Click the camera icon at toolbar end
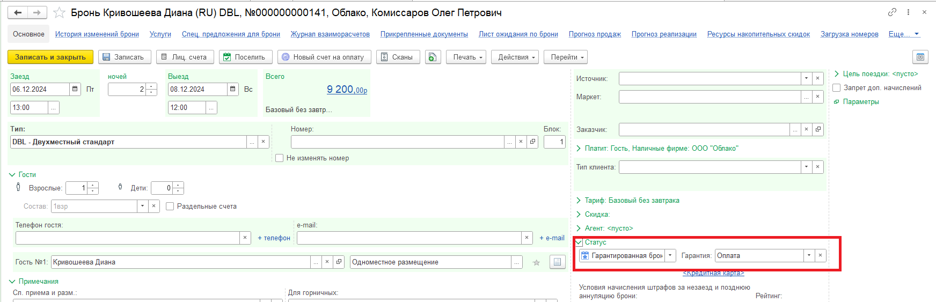936x302 pixels. [920, 57]
